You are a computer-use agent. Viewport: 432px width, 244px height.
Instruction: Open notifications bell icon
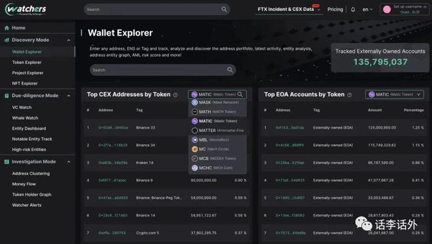click(353, 10)
